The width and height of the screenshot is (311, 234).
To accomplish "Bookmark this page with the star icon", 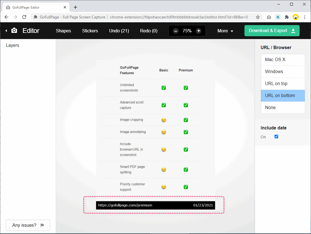I will pyautogui.click(x=258, y=17).
